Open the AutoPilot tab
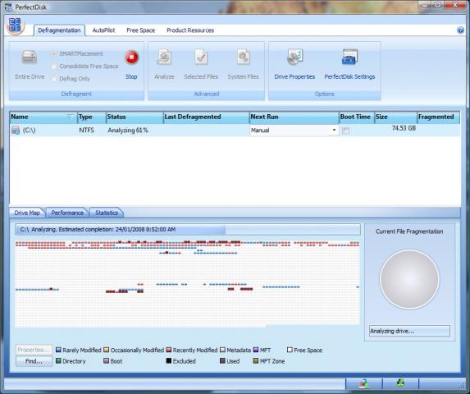This screenshot has height=394, width=470. 103,30
